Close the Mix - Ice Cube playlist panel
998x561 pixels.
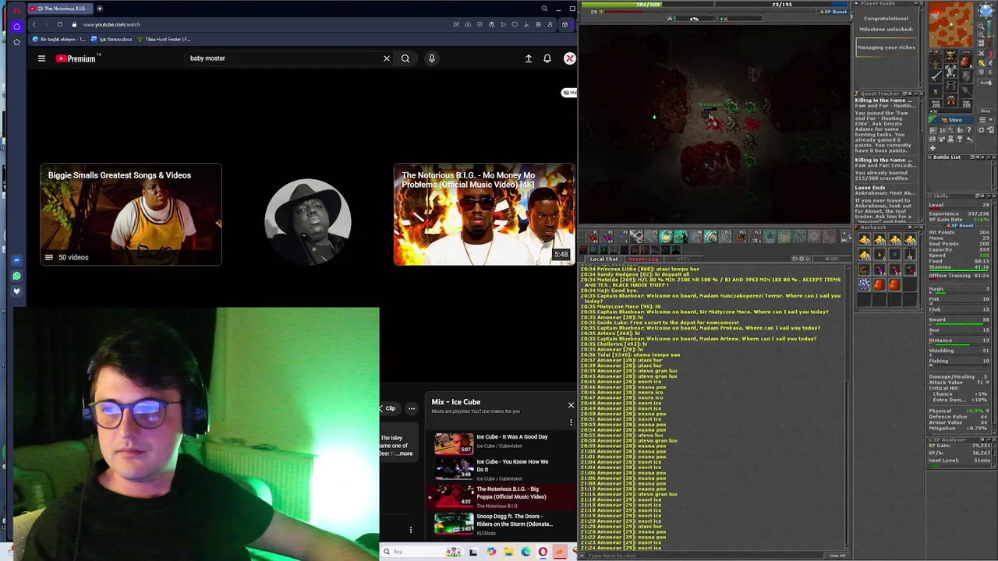tap(571, 405)
